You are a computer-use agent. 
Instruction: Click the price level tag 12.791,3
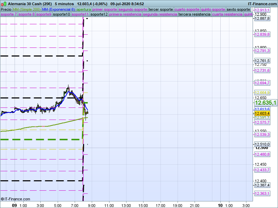tap(262, 51)
